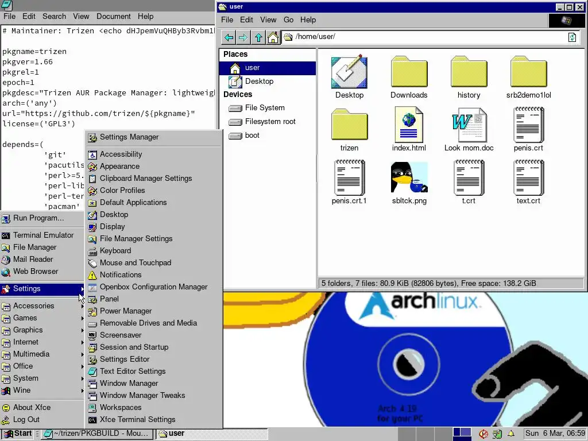Click the Home folder toolbar icon
Image resolution: width=588 pixels, height=441 pixels.
[x=273, y=37]
